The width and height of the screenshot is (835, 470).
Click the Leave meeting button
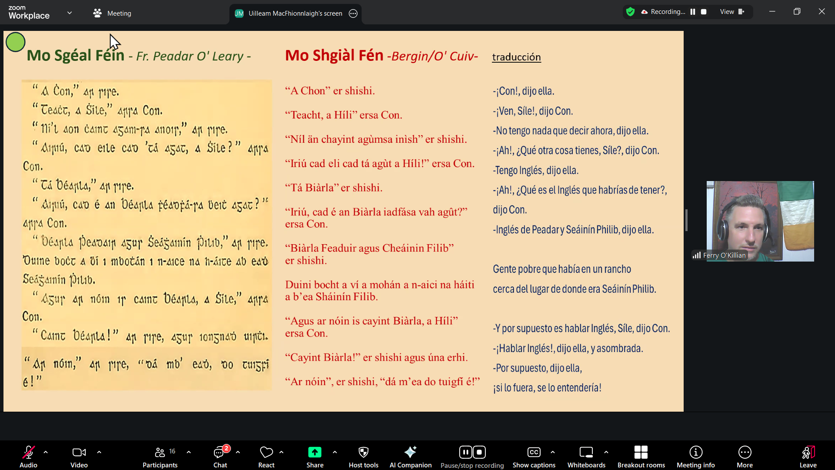click(x=808, y=453)
